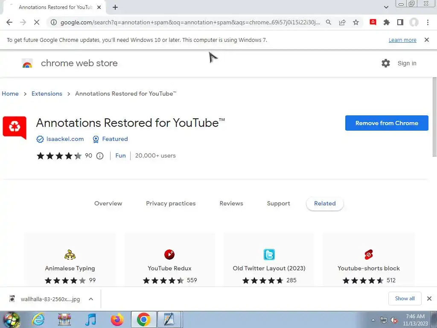Image resolution: width=437 pixels, height=328 pixels.
Task: Click the page vertical scrollbar
Action: (434, 117)
